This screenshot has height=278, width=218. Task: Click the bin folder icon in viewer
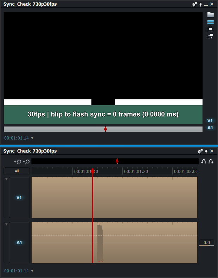210,15
